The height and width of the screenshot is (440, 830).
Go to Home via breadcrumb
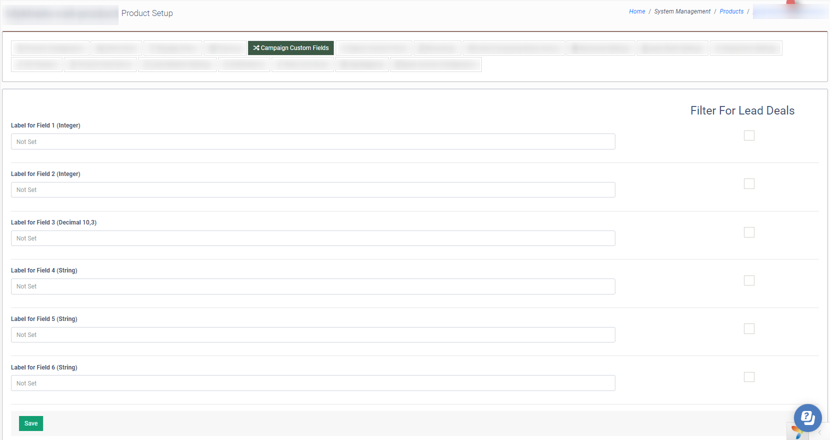click(x=637, y=11)
